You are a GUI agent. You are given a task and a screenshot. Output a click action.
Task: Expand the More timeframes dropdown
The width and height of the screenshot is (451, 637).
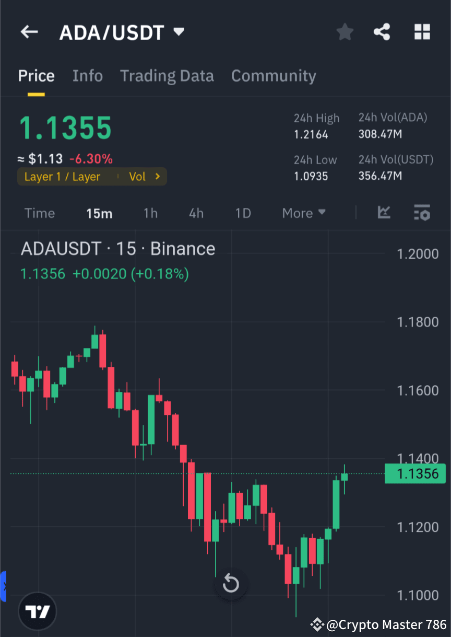pyautogui.click(x=303, y=213)
